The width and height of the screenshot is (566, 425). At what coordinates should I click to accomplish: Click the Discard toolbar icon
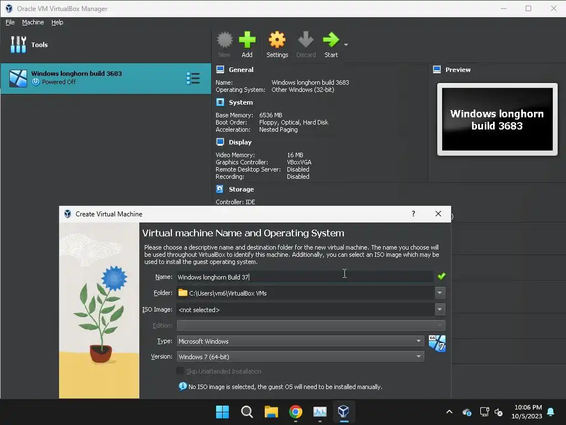[306, 40]
